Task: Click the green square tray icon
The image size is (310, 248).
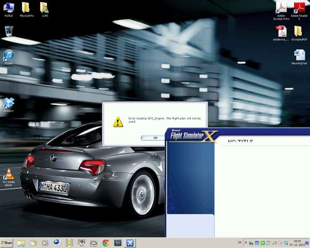Action: pos(263,243)
